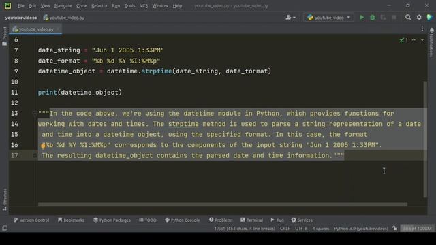Click the editor vertical scrollbar

click(x=425, y=139)
